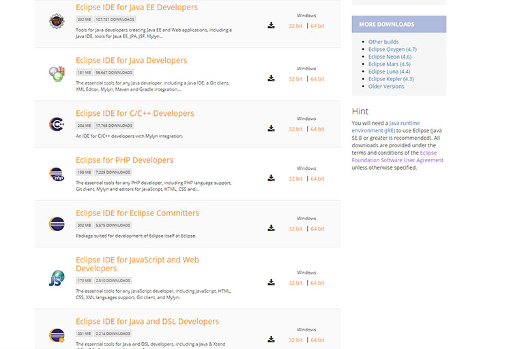This screenshot has width=524, height=349.
Task: Click the 2,510 DOWNLOADS badge
Action: tap(113, 281)
